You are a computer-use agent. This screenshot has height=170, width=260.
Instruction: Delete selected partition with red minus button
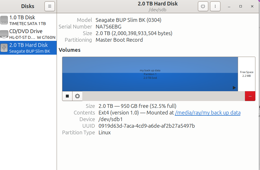pos(250,96)
